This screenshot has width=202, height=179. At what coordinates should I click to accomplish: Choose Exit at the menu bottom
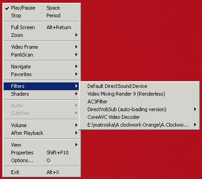pyautogui.click(x=41, y=172)
